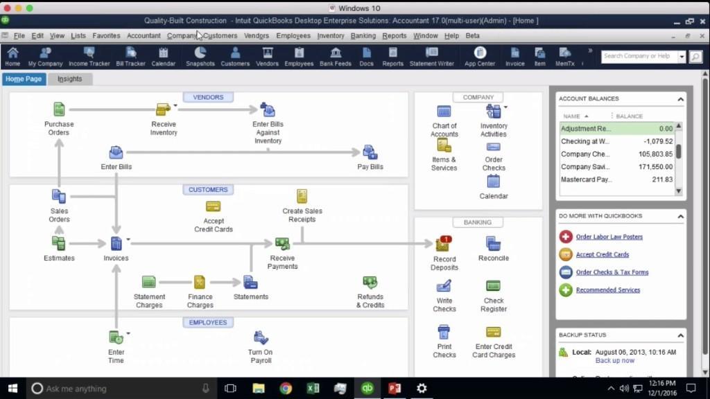Open the Reports menu
The width and height of the screenshot is (710, 399).
(x=394, y=36)
